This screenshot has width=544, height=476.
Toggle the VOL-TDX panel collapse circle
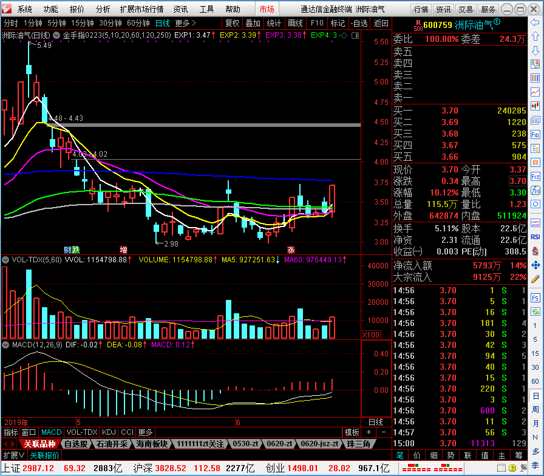(5, 259)
